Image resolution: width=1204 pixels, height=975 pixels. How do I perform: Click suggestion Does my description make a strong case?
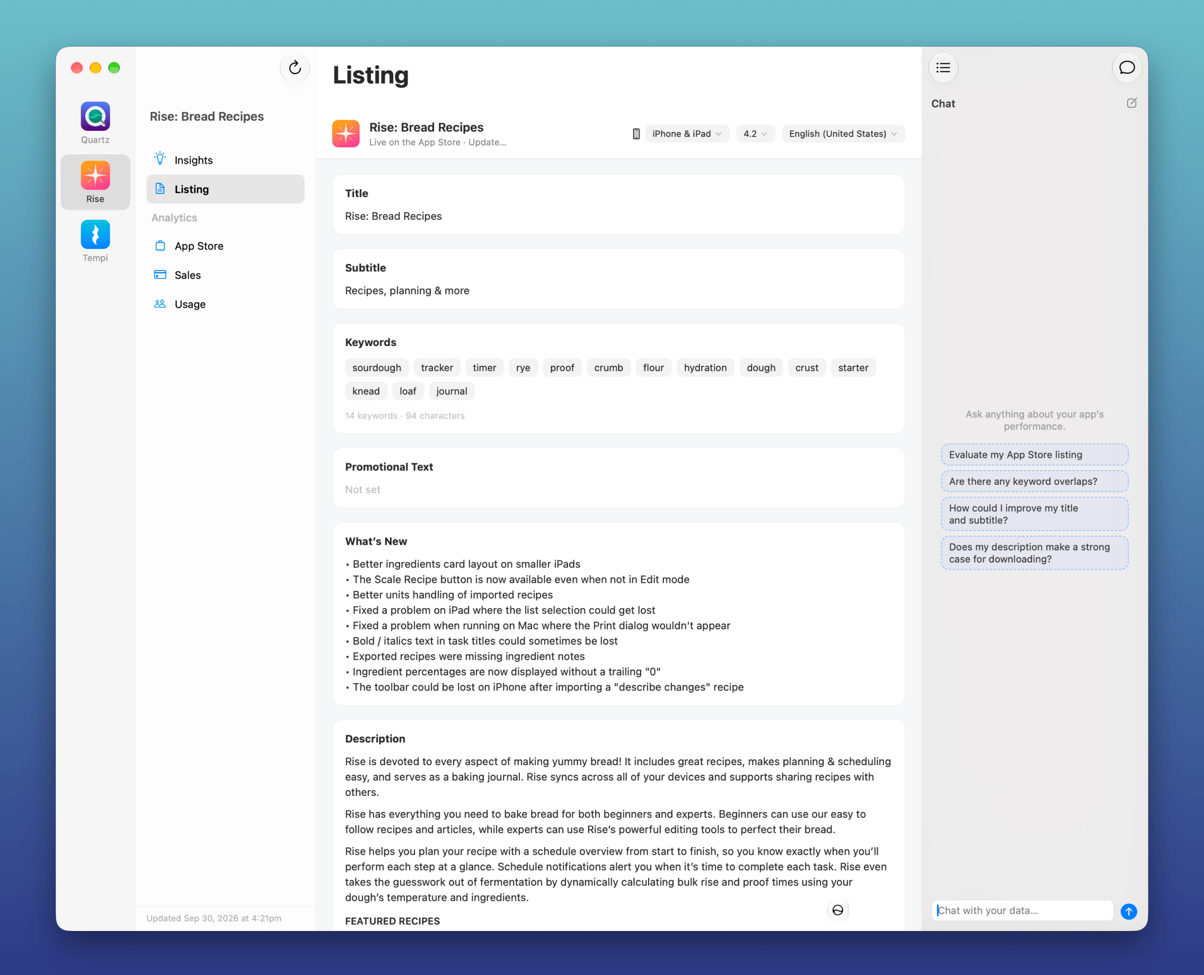(1034, 553)
